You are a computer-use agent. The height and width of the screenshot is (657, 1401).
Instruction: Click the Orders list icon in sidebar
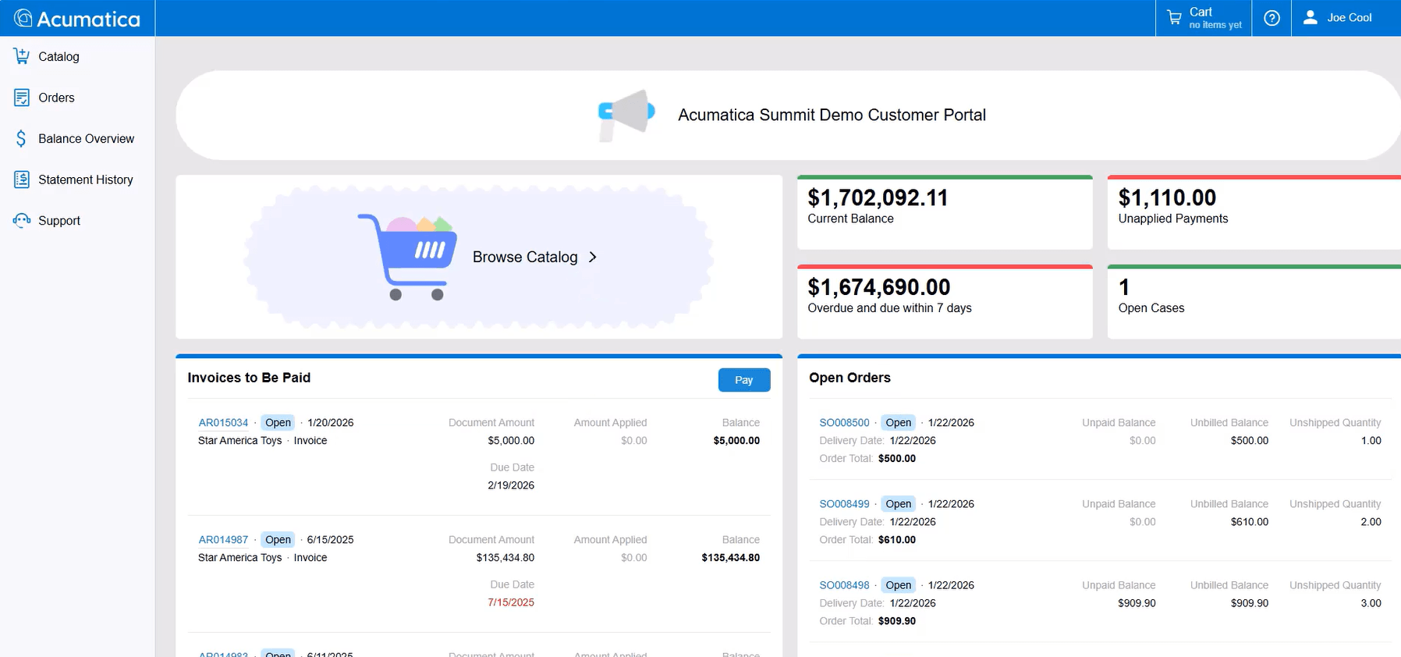(22, 98)
